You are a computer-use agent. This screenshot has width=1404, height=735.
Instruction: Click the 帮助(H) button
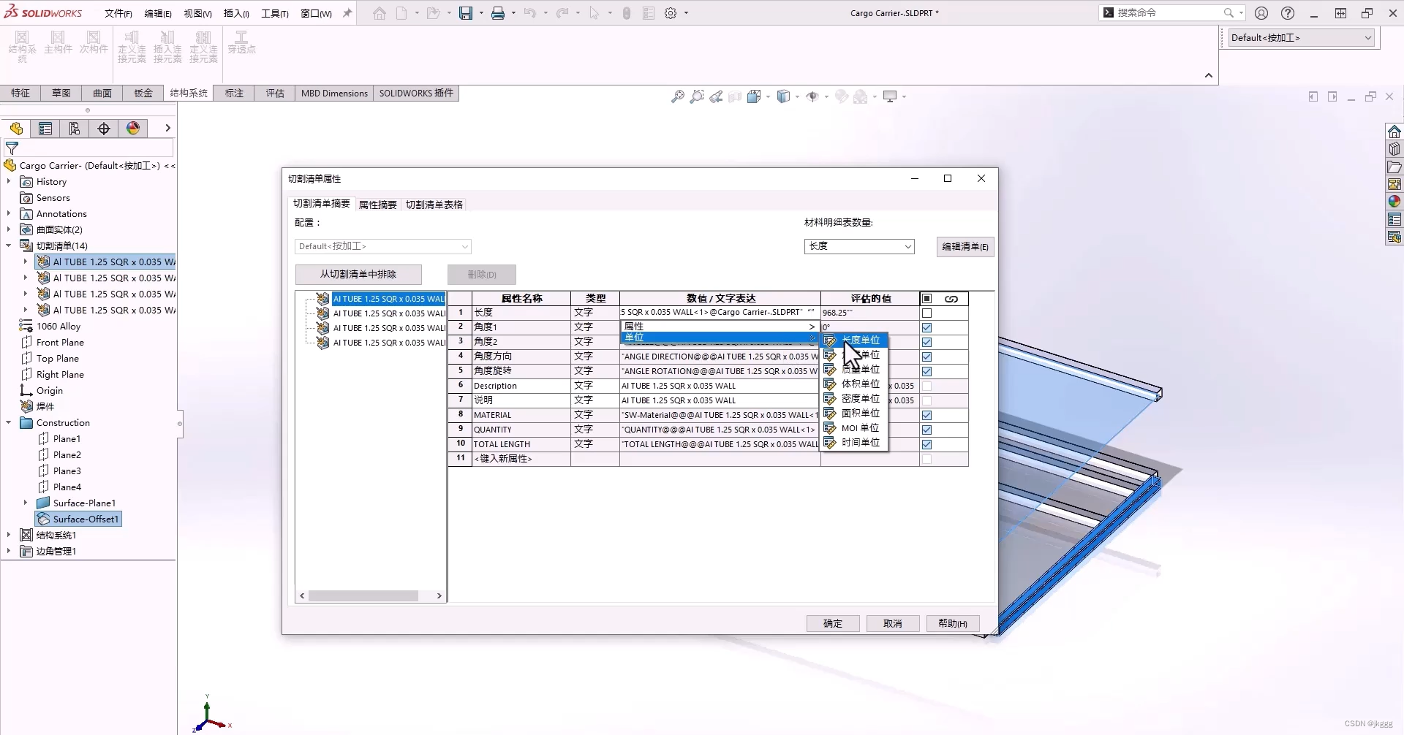(x=953, y=623)
